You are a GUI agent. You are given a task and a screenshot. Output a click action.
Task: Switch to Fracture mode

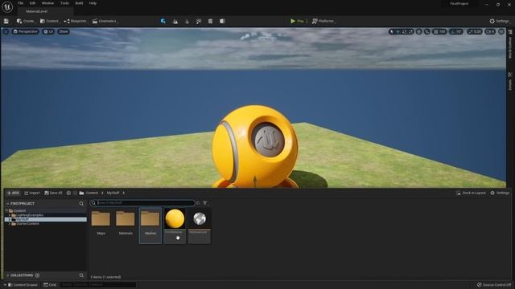[x=211, y=22]
